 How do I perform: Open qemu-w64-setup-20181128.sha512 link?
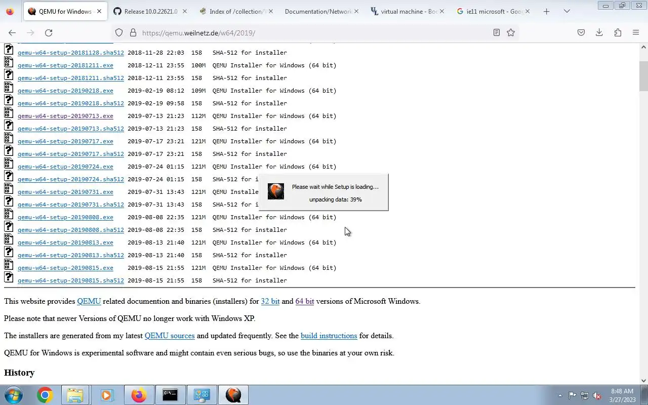point(70,53)
